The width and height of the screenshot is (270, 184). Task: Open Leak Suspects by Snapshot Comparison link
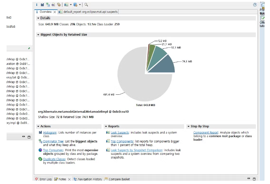(136, 150)
